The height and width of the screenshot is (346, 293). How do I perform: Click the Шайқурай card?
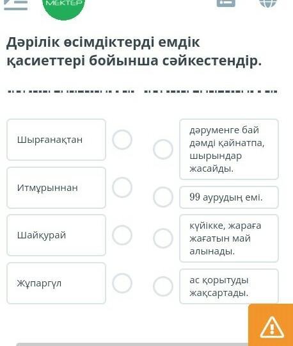(56, 235)
